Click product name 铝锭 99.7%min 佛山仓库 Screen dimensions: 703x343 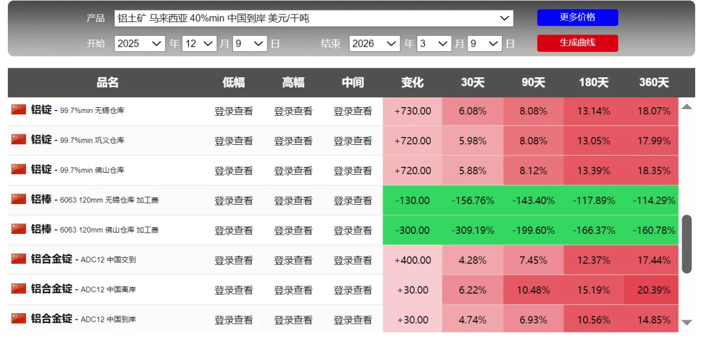(77, 170)
